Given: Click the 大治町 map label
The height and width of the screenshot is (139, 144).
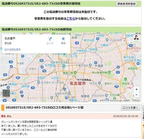Looking at the screenshot, I should click(20, 63).
